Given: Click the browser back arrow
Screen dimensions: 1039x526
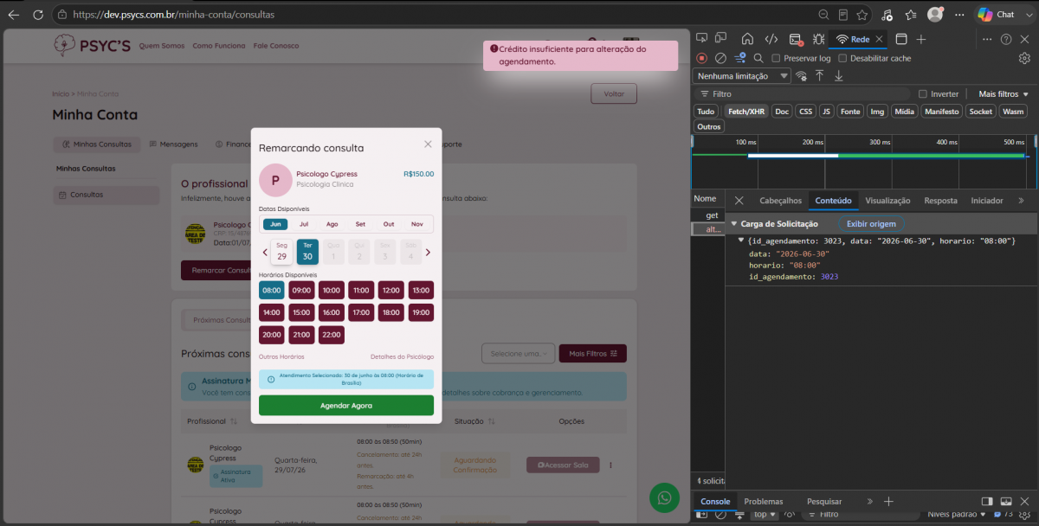Looking at the screenshot, I should click(13, 15).
